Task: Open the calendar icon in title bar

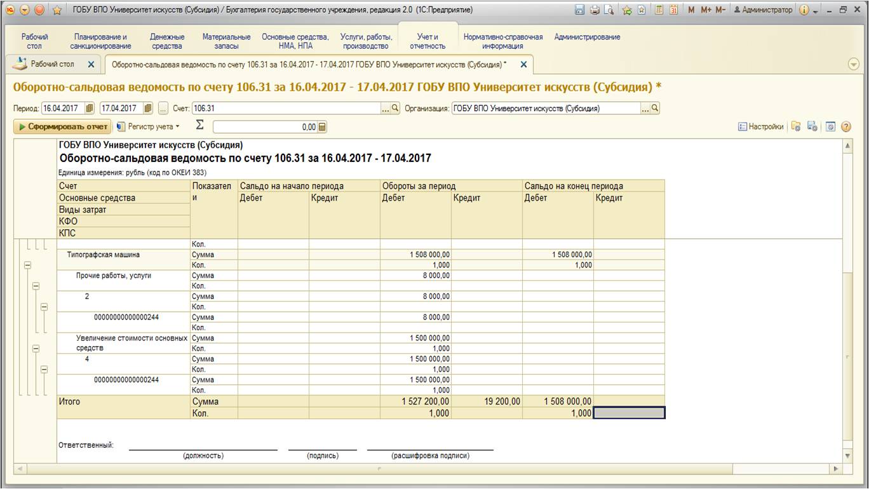Action: pos(673,10)
